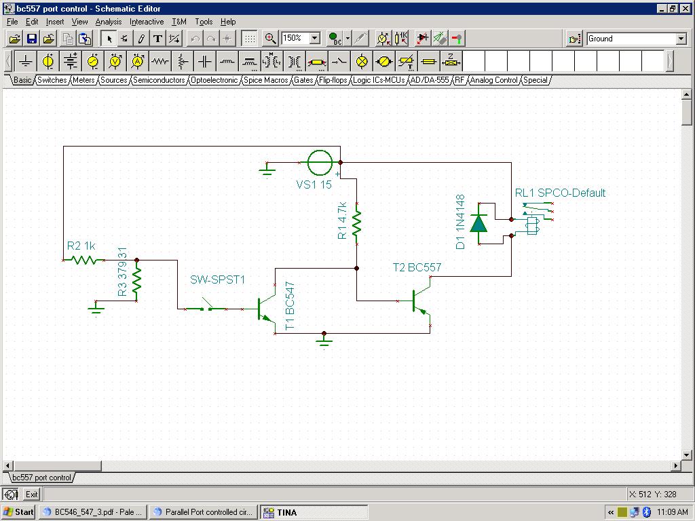The image size is (695, 521).
Task: Toggle the wire drawing pen tool
Action: point(141,39)
